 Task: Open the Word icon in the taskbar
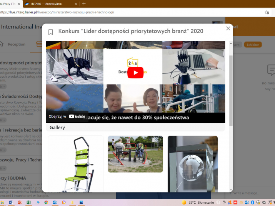[11, 202]
